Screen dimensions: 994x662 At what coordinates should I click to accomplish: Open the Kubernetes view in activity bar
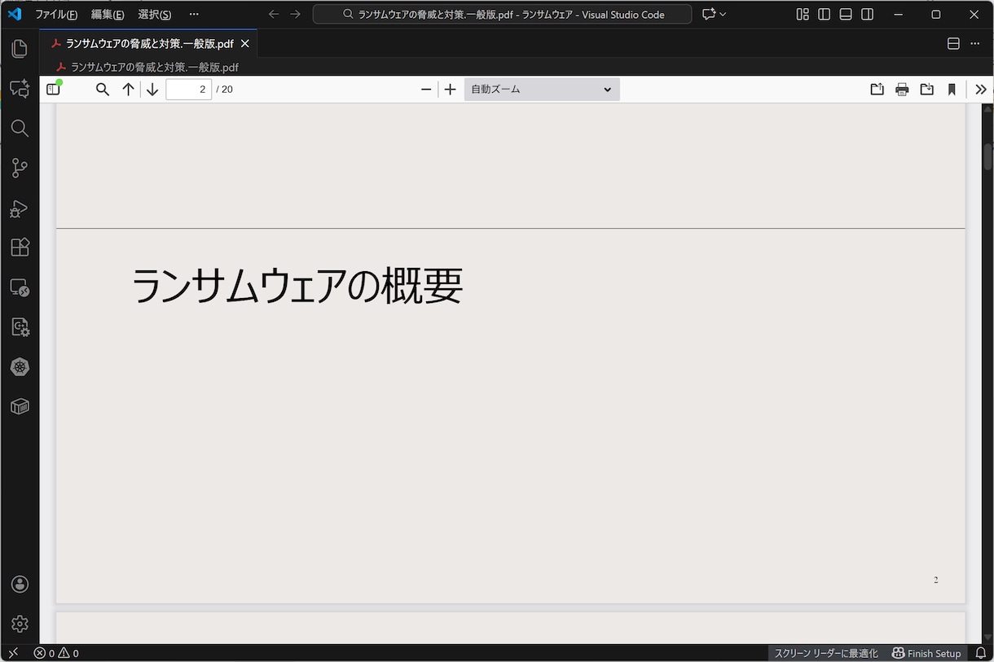coord(20,367)
